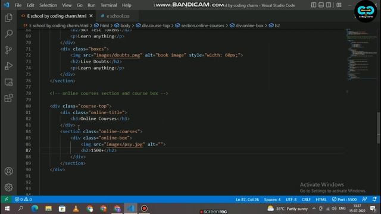Show hidden system tray icons
The height and width of the screenshot is (214, 381).
(314, 209)
